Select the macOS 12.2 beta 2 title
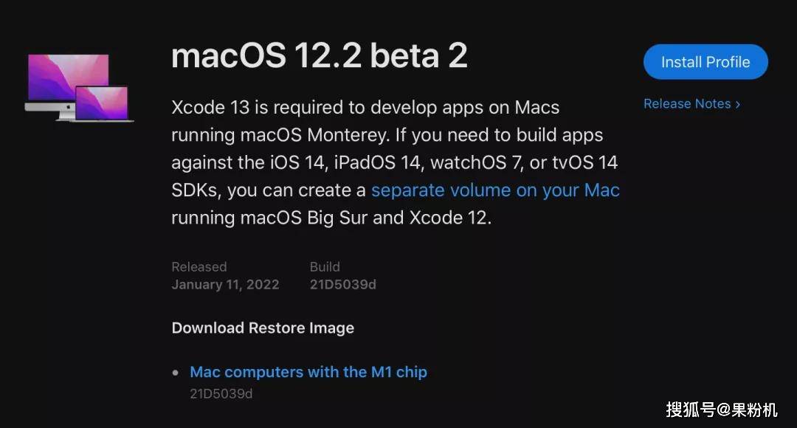Screen dimensions: 797x428 click(320, 55)
